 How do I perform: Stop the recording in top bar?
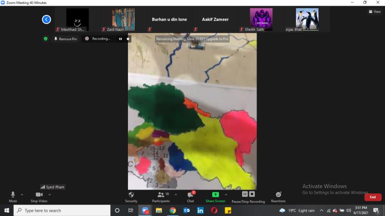[128, 38]
